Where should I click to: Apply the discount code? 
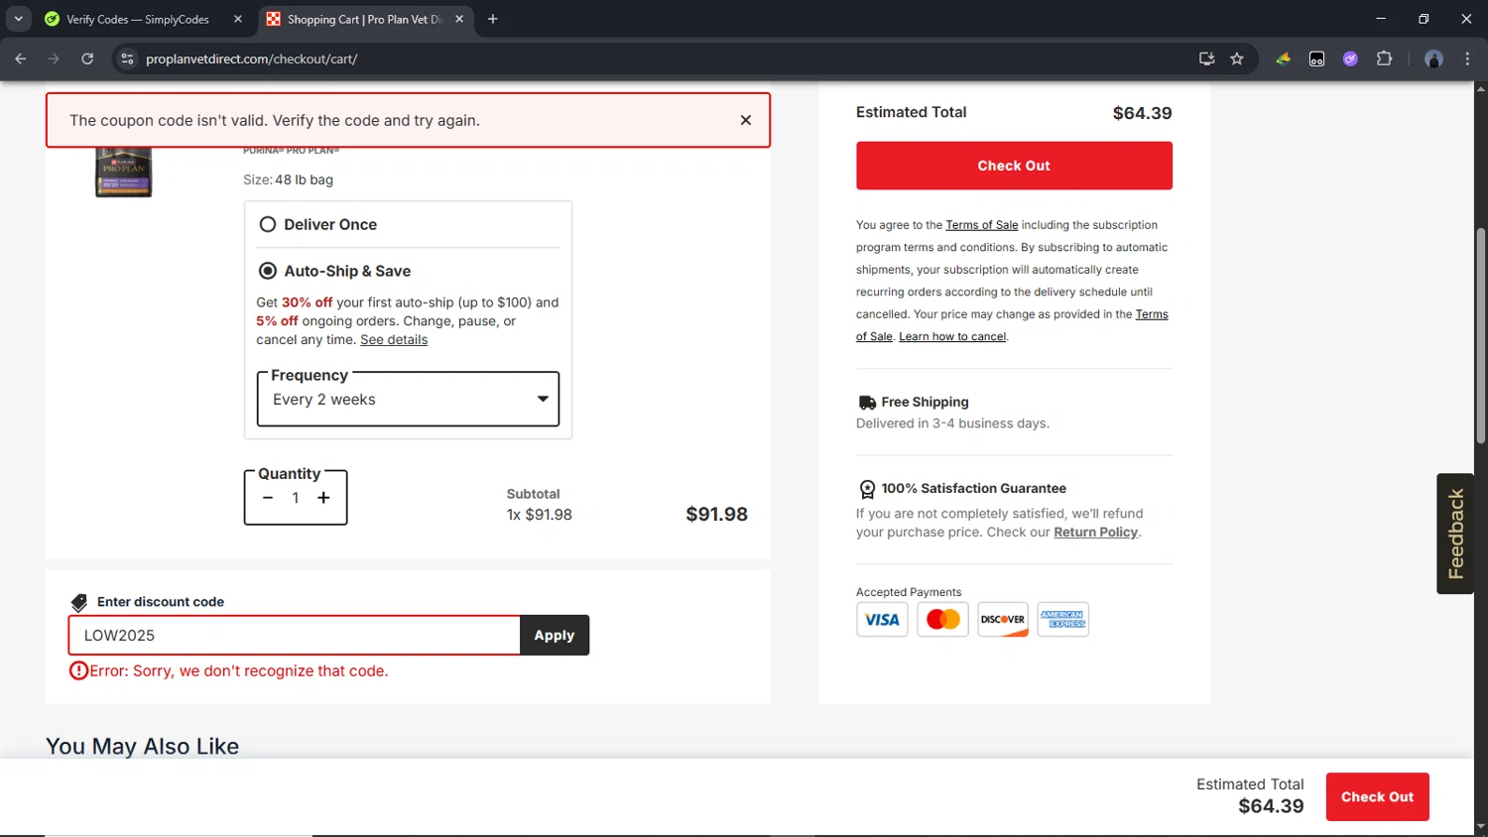[555, 636]
